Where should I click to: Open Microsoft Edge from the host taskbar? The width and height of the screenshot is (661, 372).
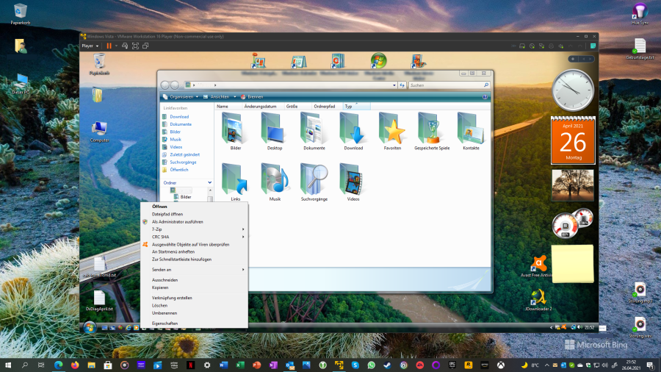point(58,365)
